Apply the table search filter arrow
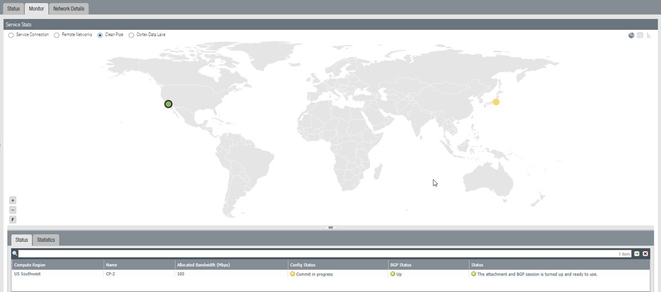The image size is (661, 292). 637,253
